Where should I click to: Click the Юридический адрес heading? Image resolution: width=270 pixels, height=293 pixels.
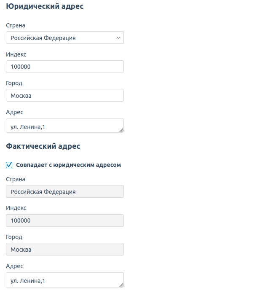click(x=45, y=6)
